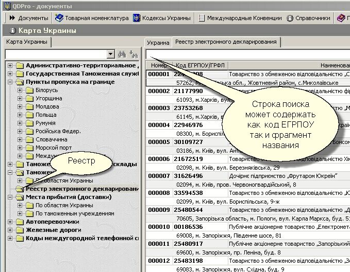Click folder icon next to Железные дороги

tap(20, 230)
